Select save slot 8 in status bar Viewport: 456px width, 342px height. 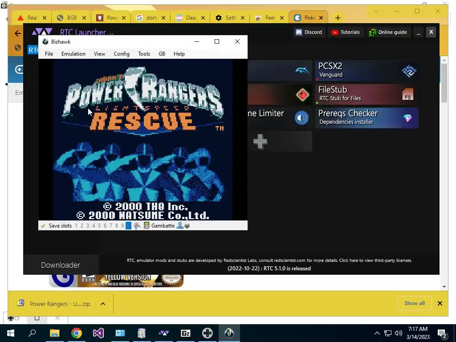pos(117,226)
